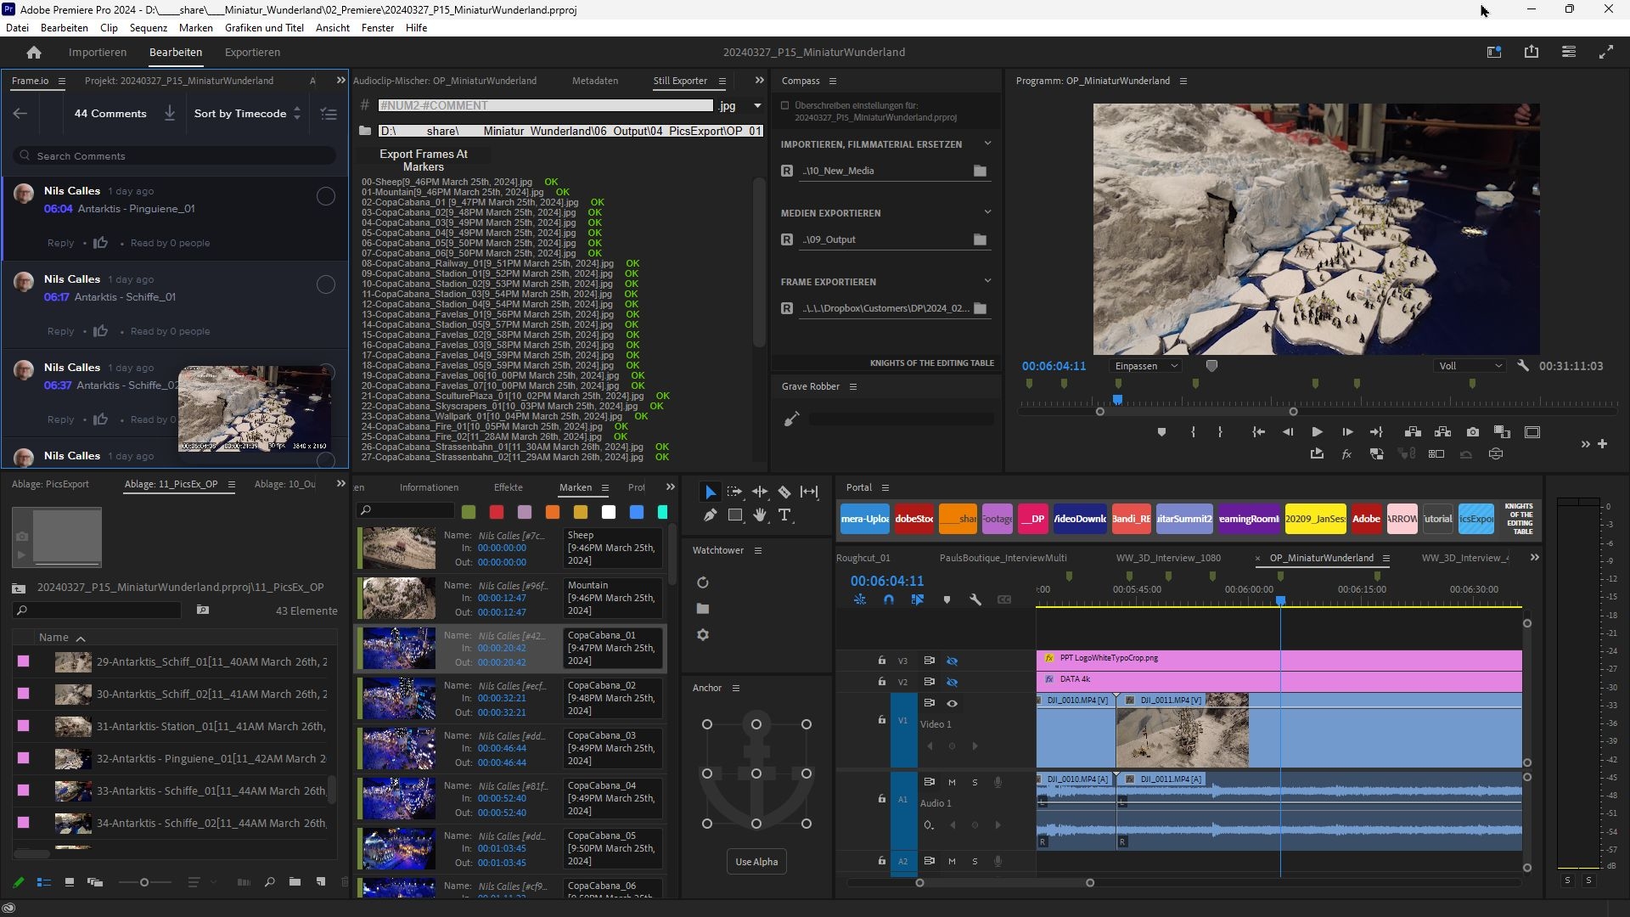
Task: Click Export Frame camera icon
Action: point(1473,432)
